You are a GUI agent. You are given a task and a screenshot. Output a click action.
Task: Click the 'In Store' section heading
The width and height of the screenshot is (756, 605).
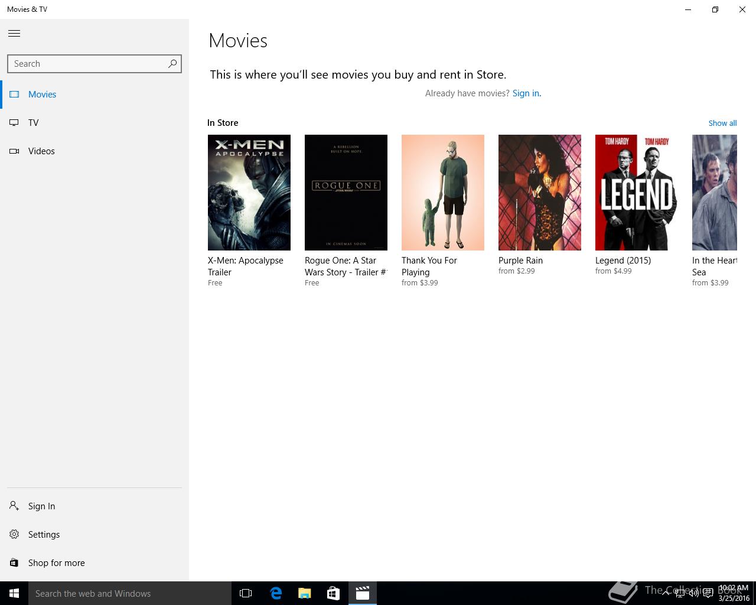click(x=223, y=123)
